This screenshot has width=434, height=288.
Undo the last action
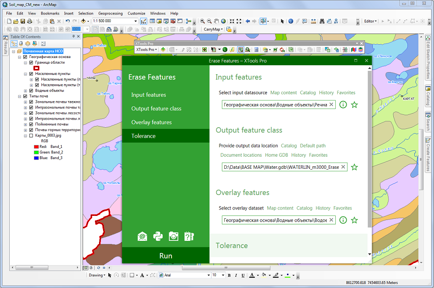click(x=68, y=21)
